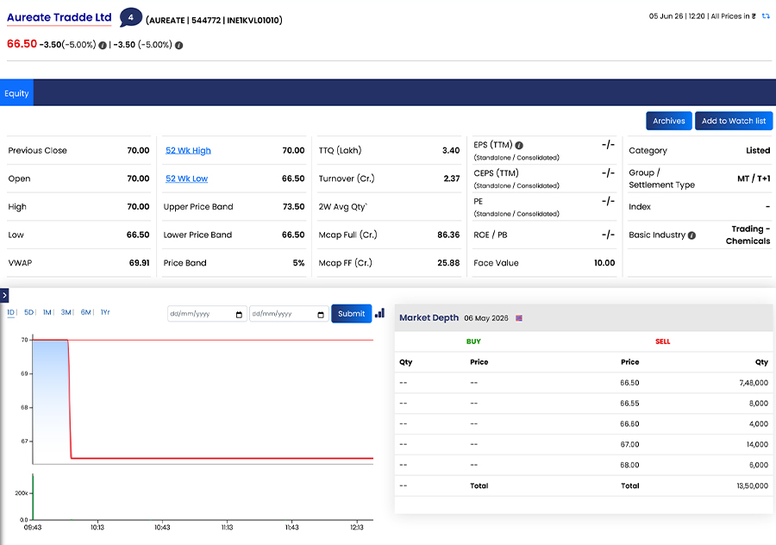Click the Price Band value 5%

[x=298, y=263]
